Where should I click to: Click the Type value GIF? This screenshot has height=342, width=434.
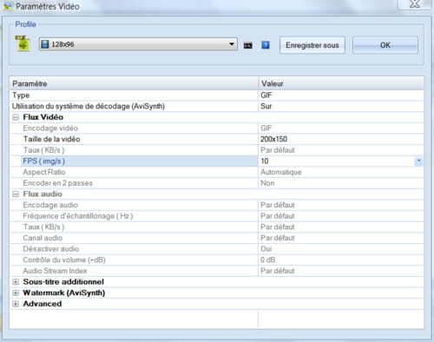point(266,95)
